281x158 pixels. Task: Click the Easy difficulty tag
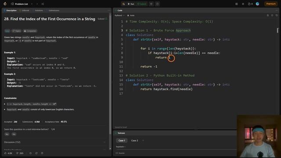[7, 31]
